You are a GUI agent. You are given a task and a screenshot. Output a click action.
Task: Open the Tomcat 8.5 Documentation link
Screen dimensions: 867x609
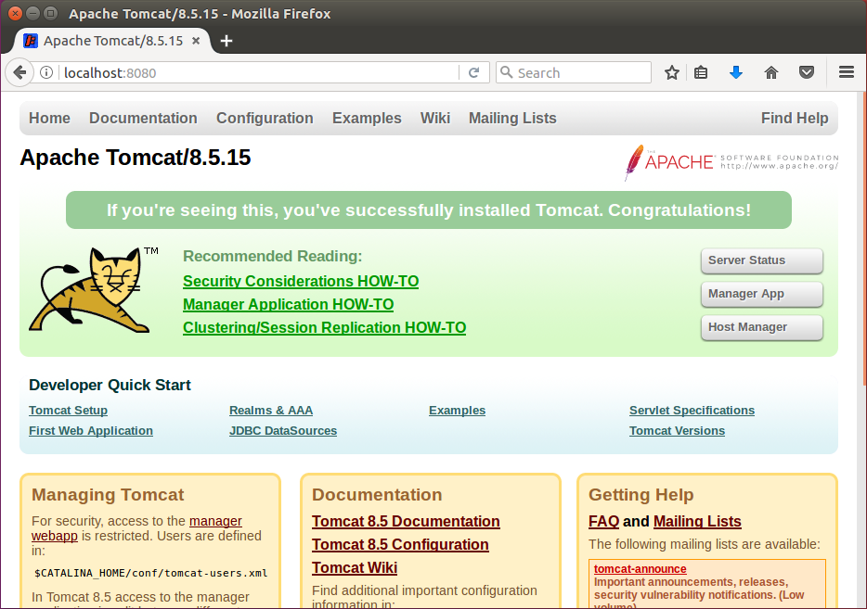coord(406,521)
